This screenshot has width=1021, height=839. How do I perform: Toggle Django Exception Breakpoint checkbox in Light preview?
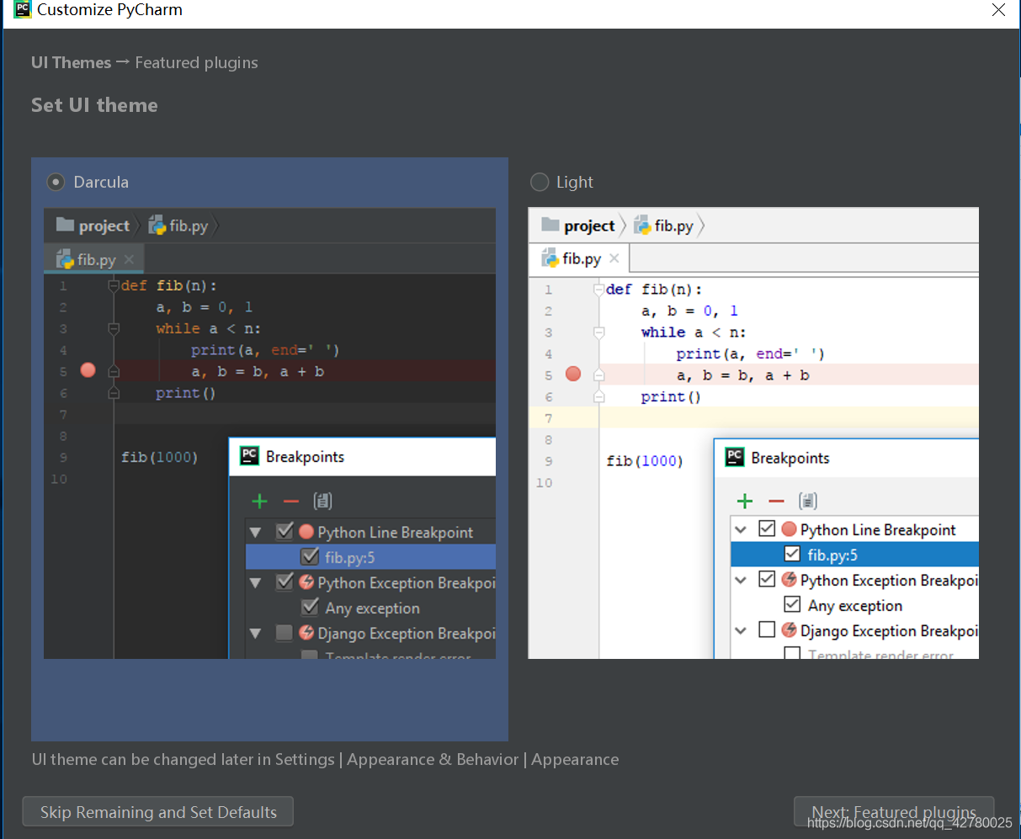click(x=767, y=629)
